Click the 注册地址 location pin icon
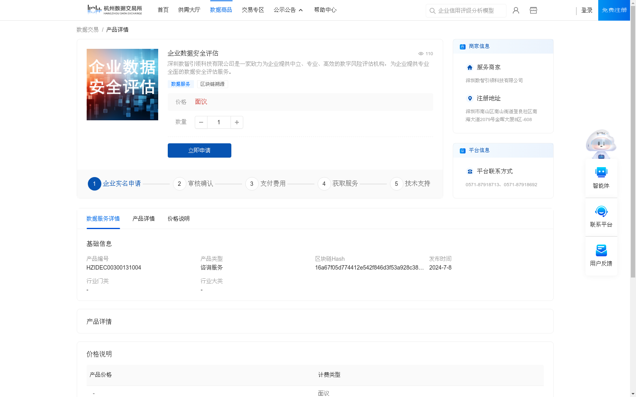The width and height of the screenshot is (636, 397). point(470,98)
